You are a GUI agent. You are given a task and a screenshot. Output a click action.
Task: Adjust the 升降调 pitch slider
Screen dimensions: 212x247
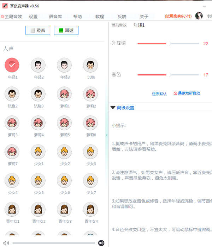[x=168, y=44]
